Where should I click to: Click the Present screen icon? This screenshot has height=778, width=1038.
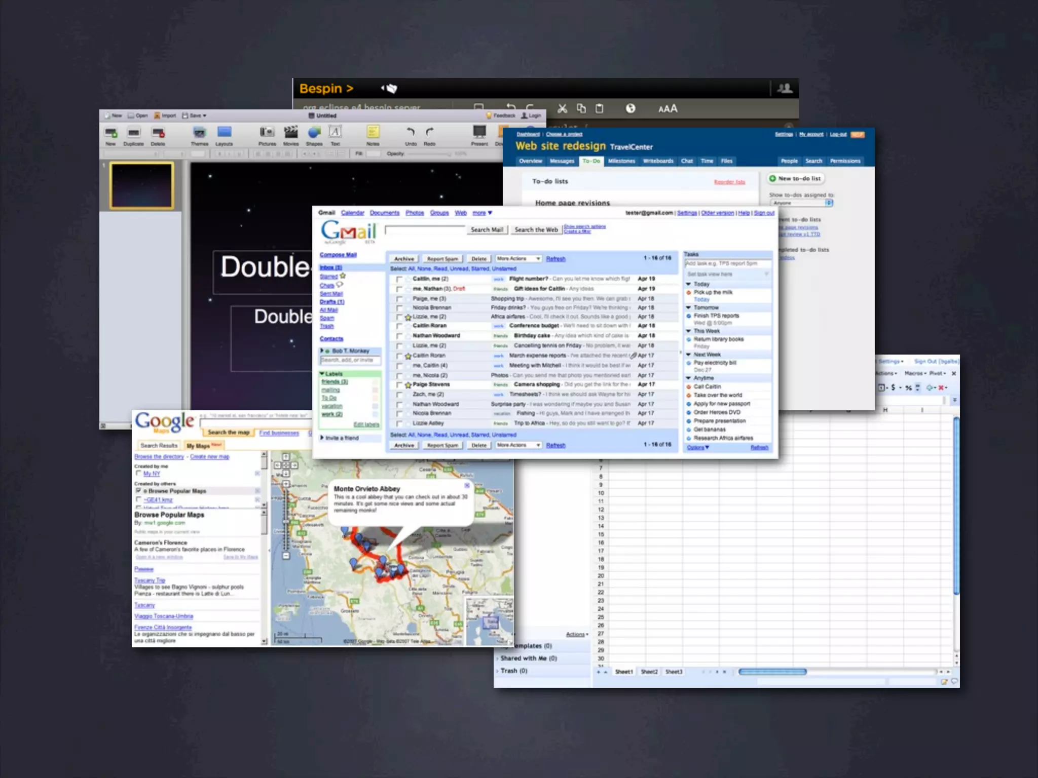[x=479, y=132]
